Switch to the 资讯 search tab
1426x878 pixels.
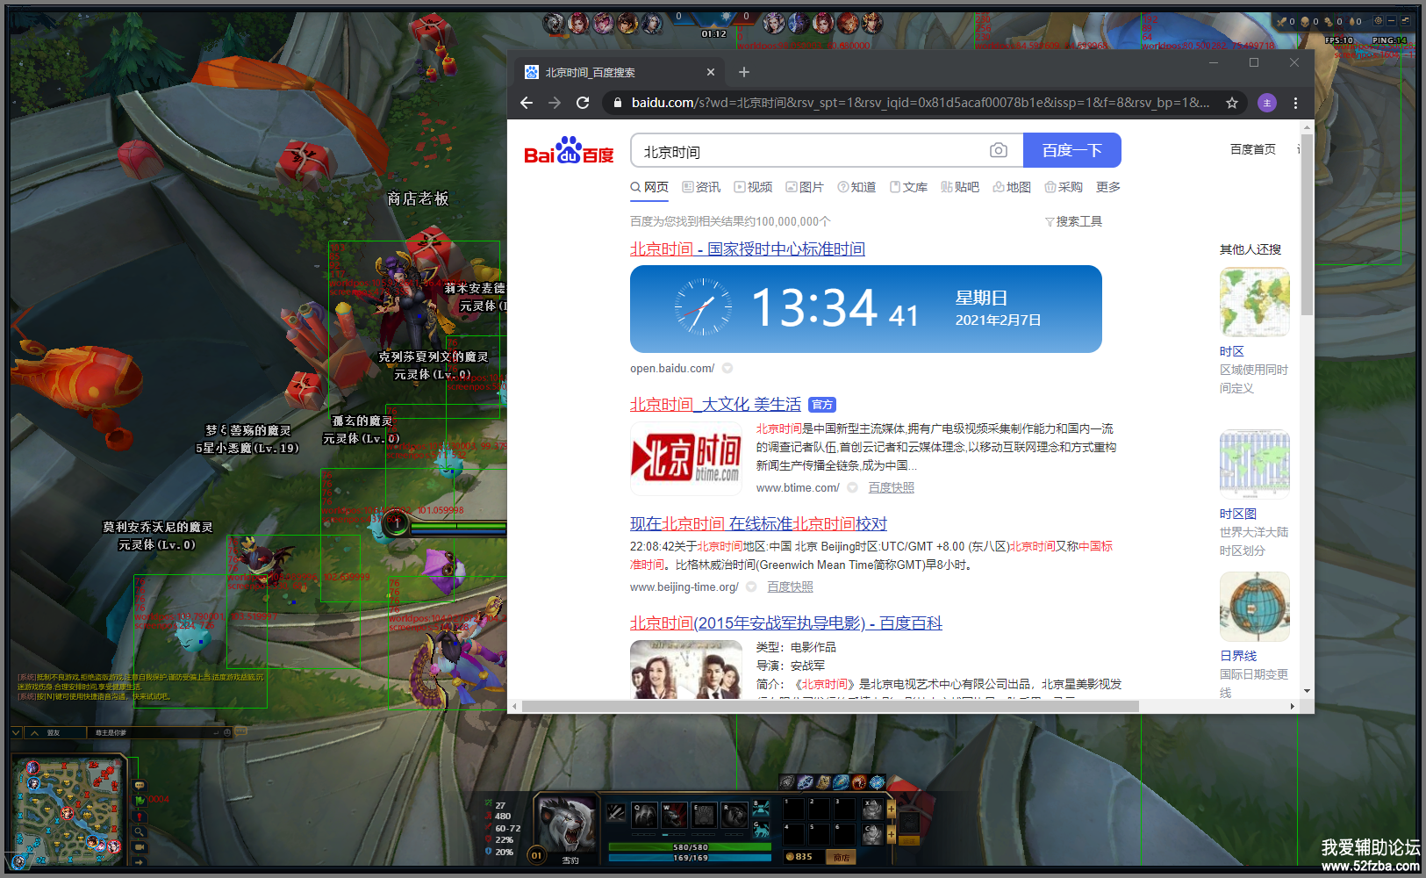pos(701,187)
